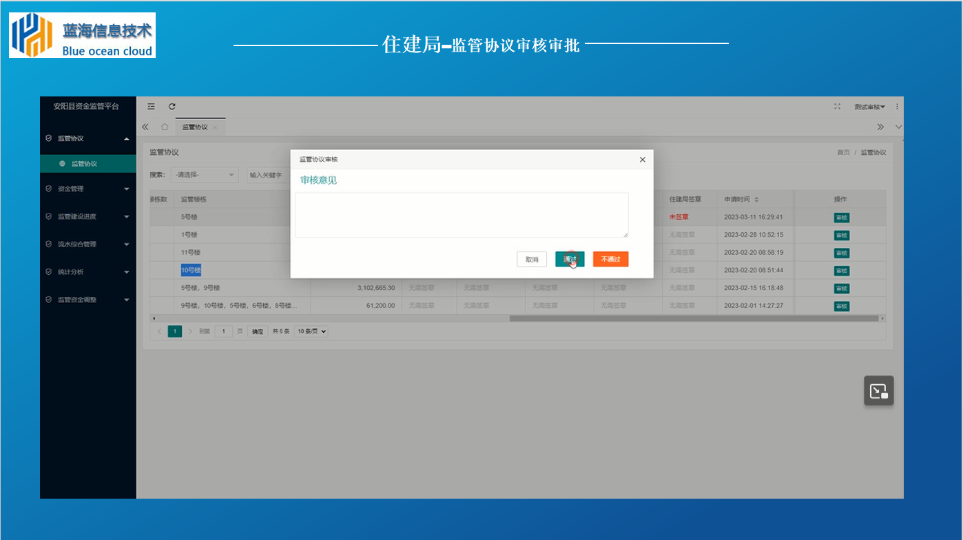The height and width of the screenshot is (540, 963).
Task: Click the 1号楼 table cell
Action: [x=189, y=235]
